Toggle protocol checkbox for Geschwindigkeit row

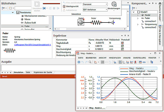(122, 49)
